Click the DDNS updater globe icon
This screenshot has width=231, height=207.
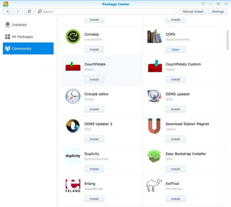pyautogui.click(x=154, y=96)
